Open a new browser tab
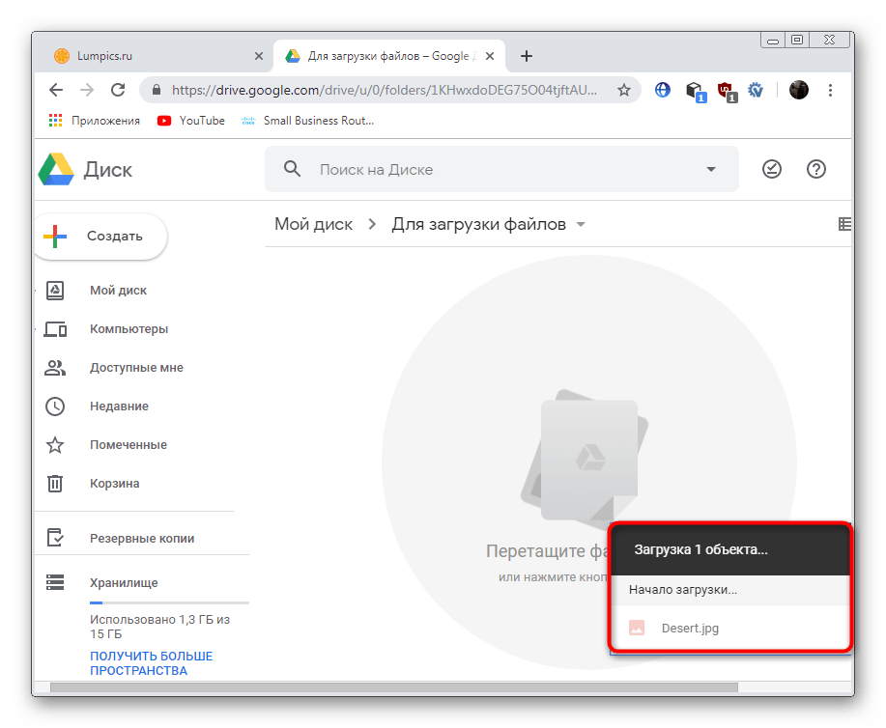886x728 pixels. (526, 56)
